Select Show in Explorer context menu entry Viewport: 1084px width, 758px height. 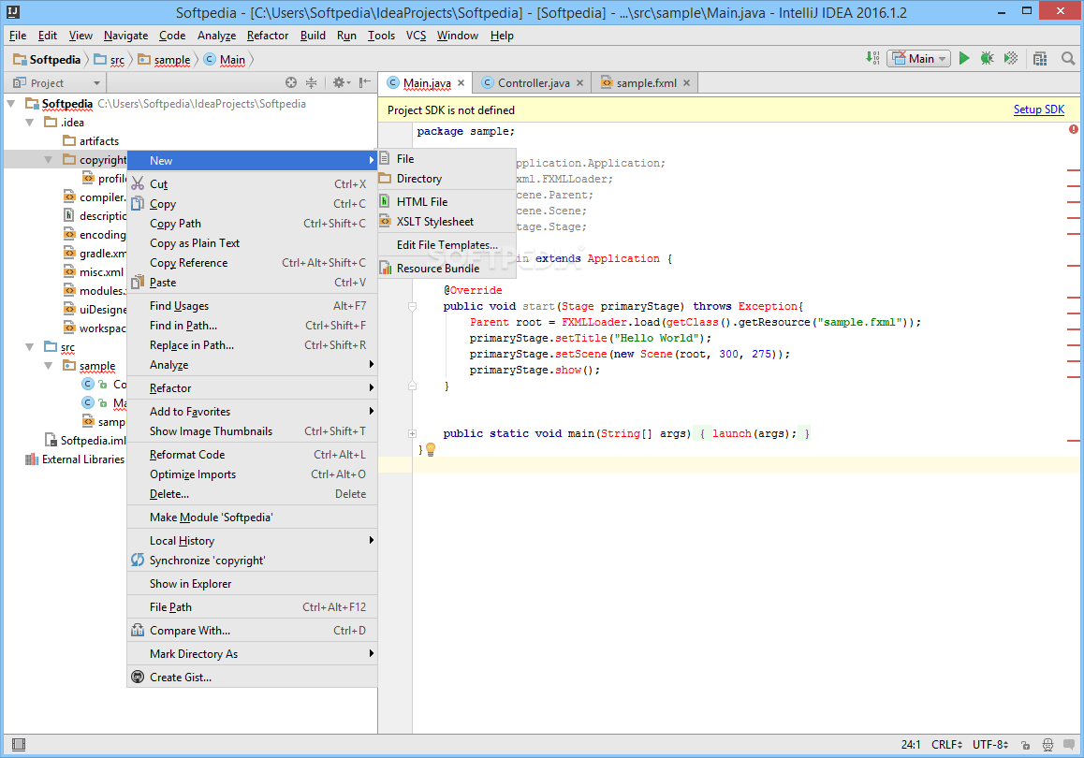pos(190,584)
